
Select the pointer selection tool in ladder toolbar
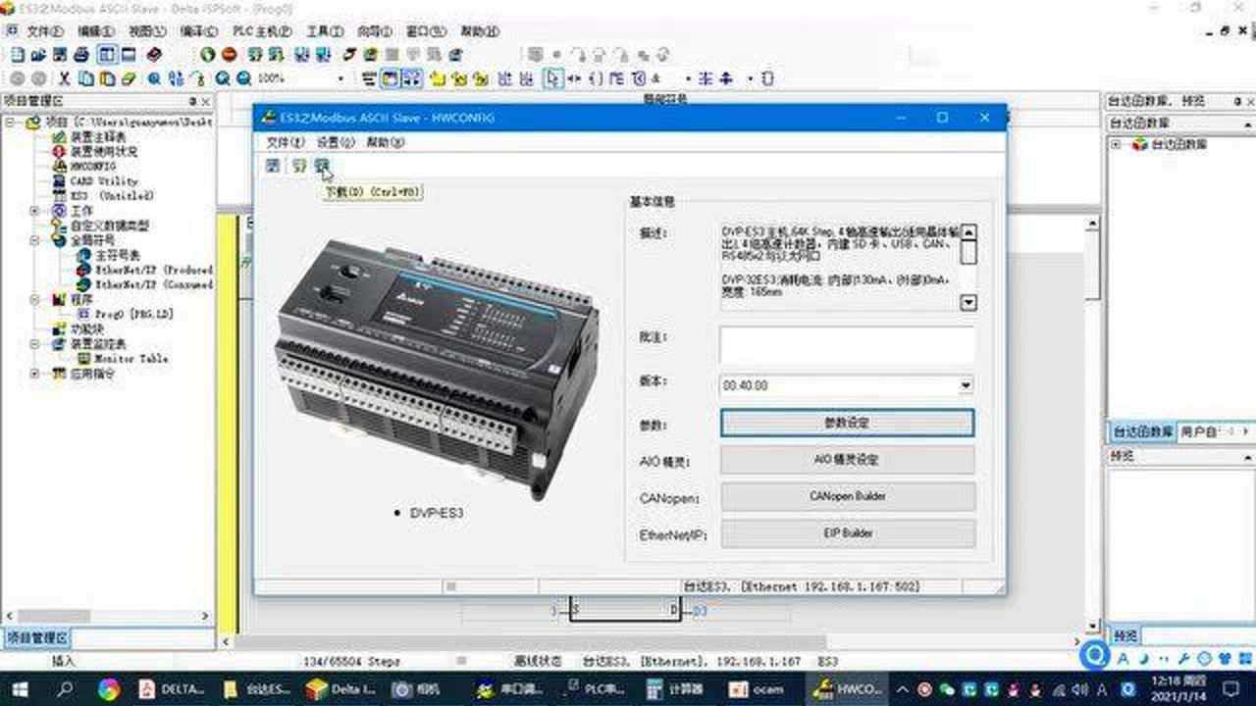pyautogui.click(x=552, y=76)
